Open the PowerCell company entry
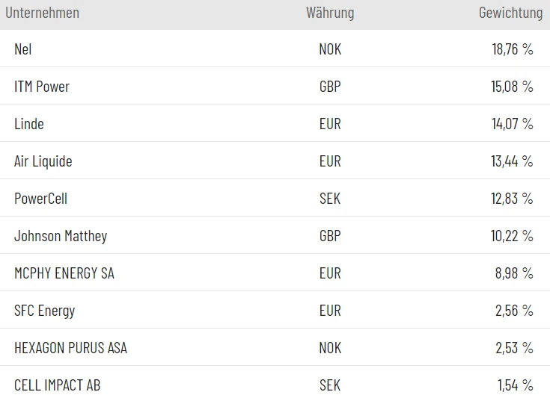 pyautogui.click(x=40, y=199)
